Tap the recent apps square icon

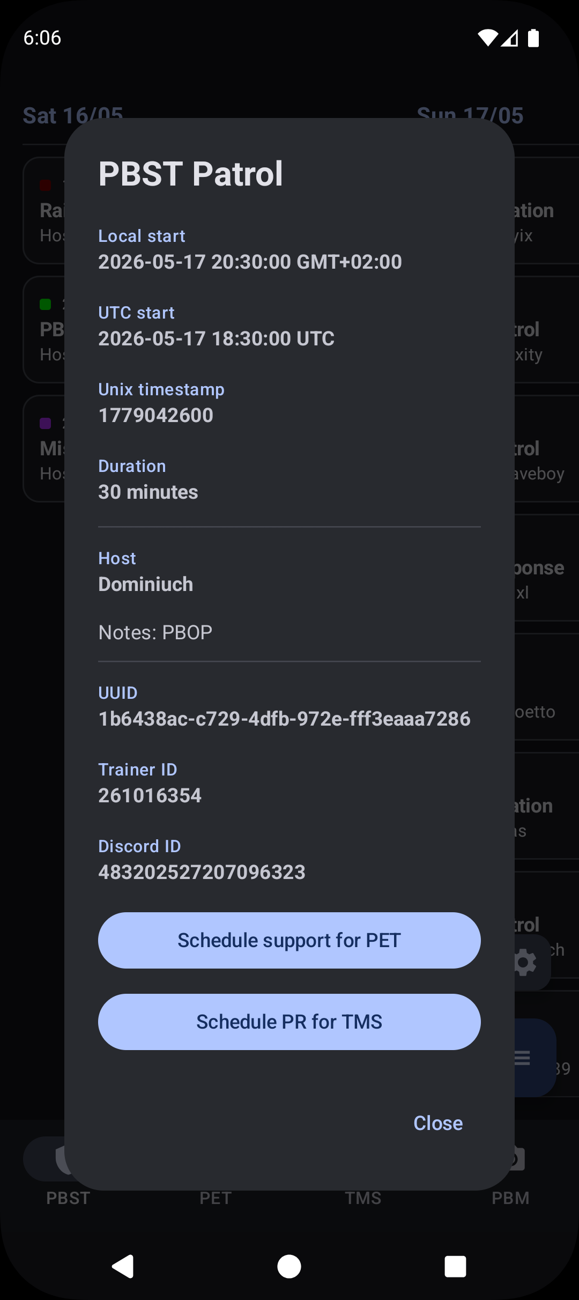pyautogui.click(x=455, y=1267)
